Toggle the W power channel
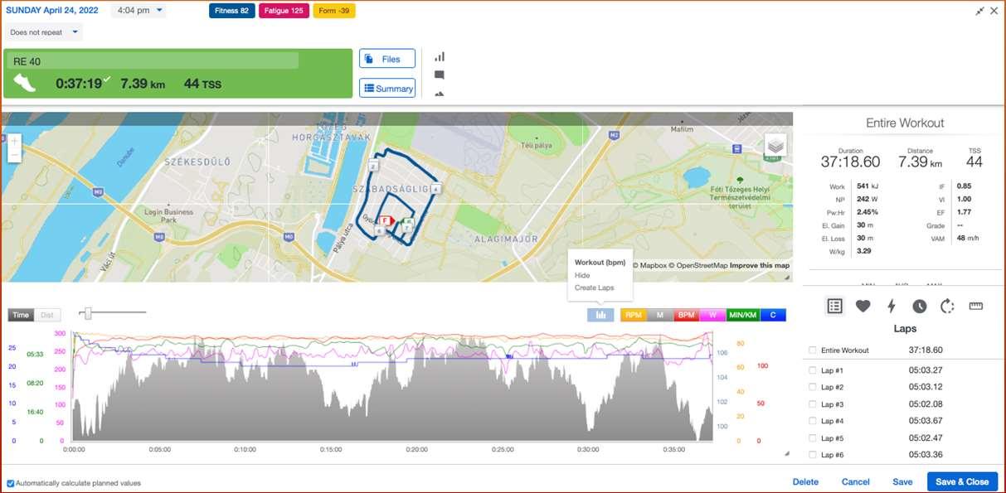The width and height of the screenshot is (1006, 493). 712,315
